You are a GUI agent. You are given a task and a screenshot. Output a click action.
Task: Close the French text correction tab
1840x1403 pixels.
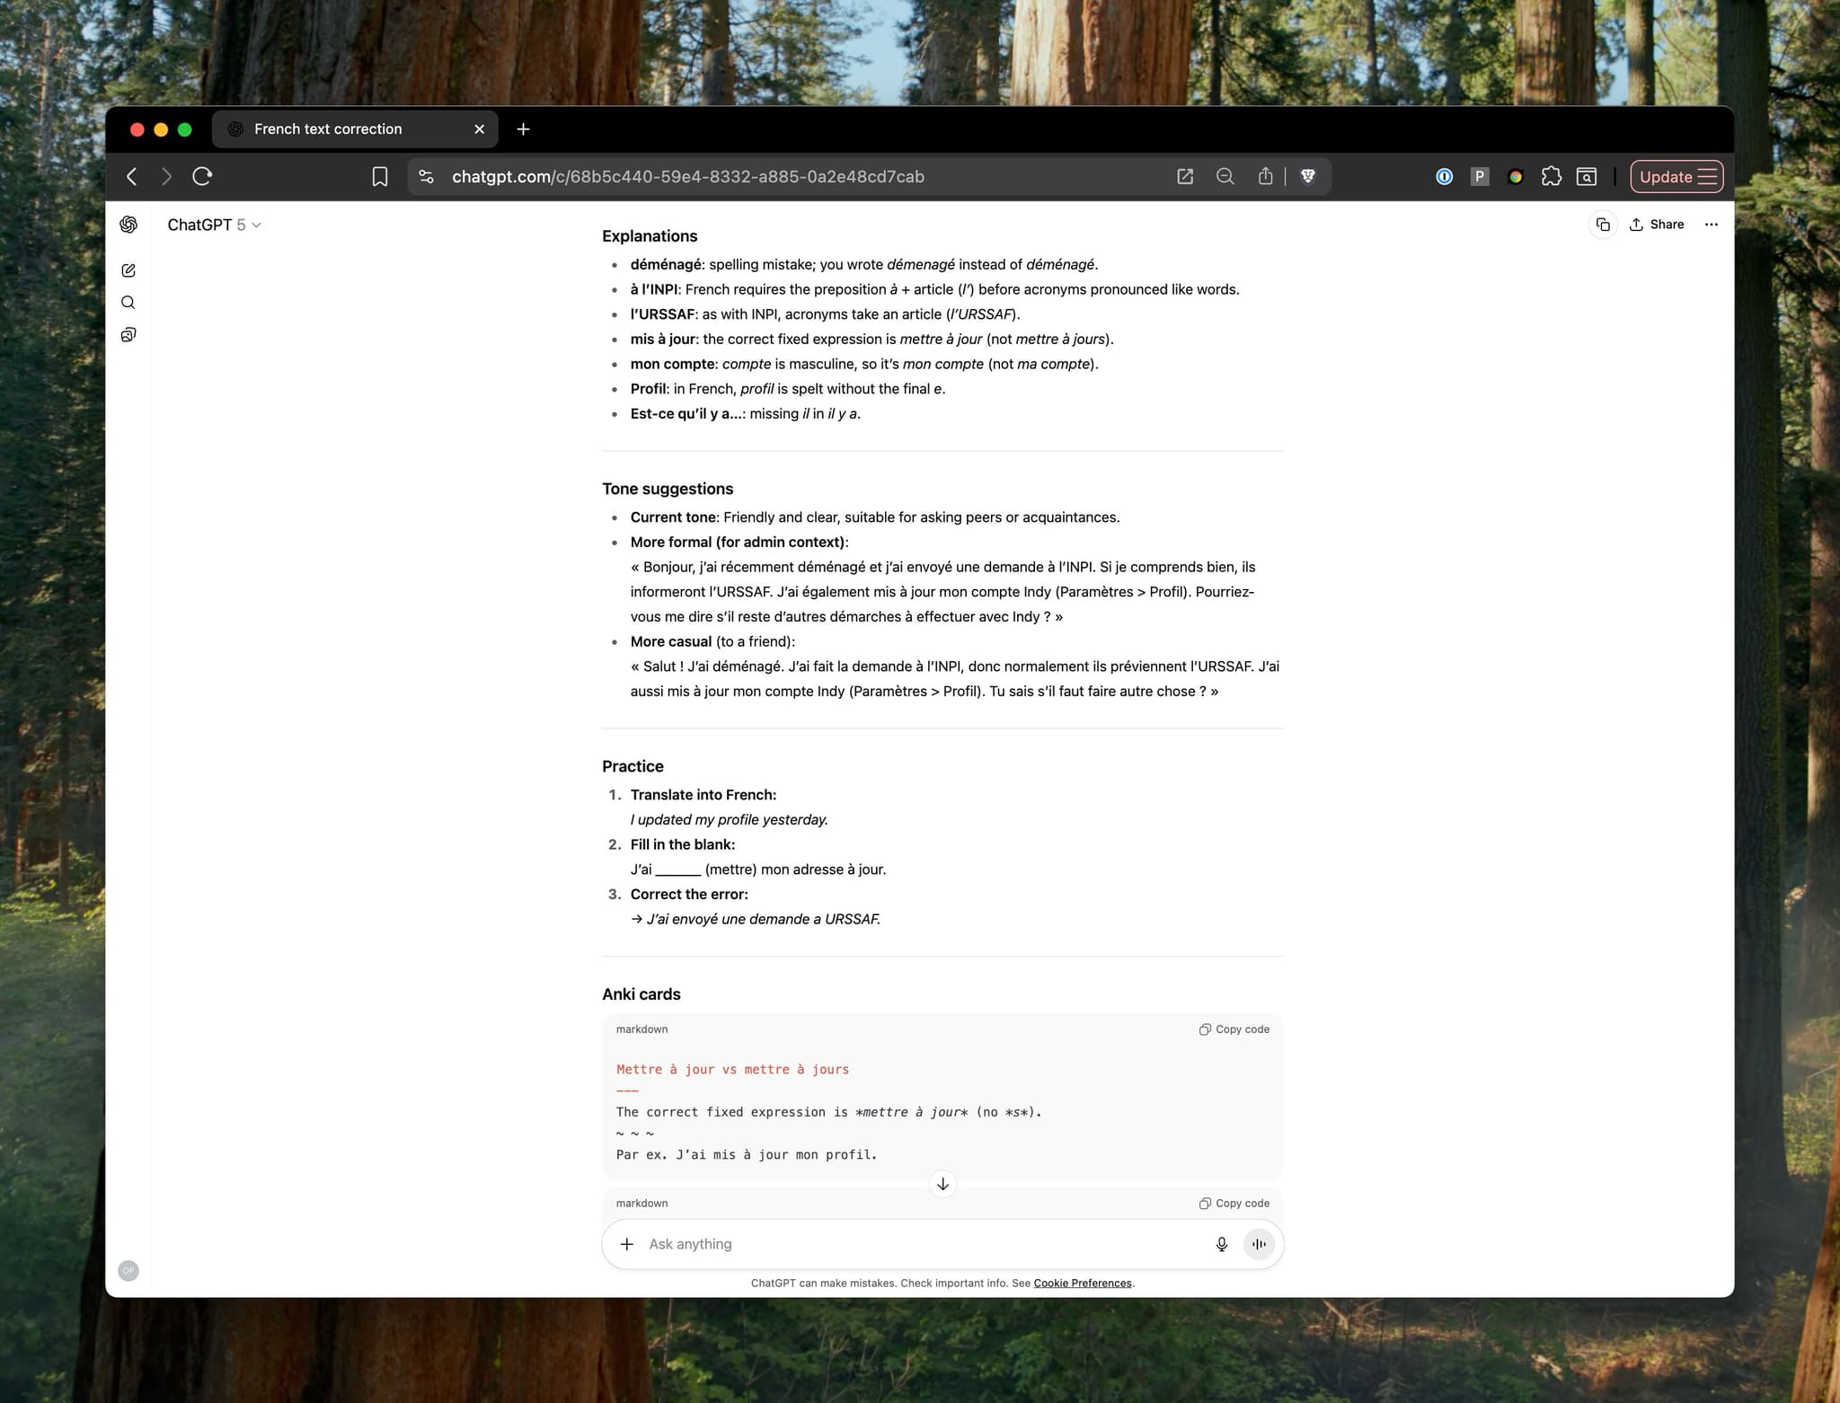[479, 129]
